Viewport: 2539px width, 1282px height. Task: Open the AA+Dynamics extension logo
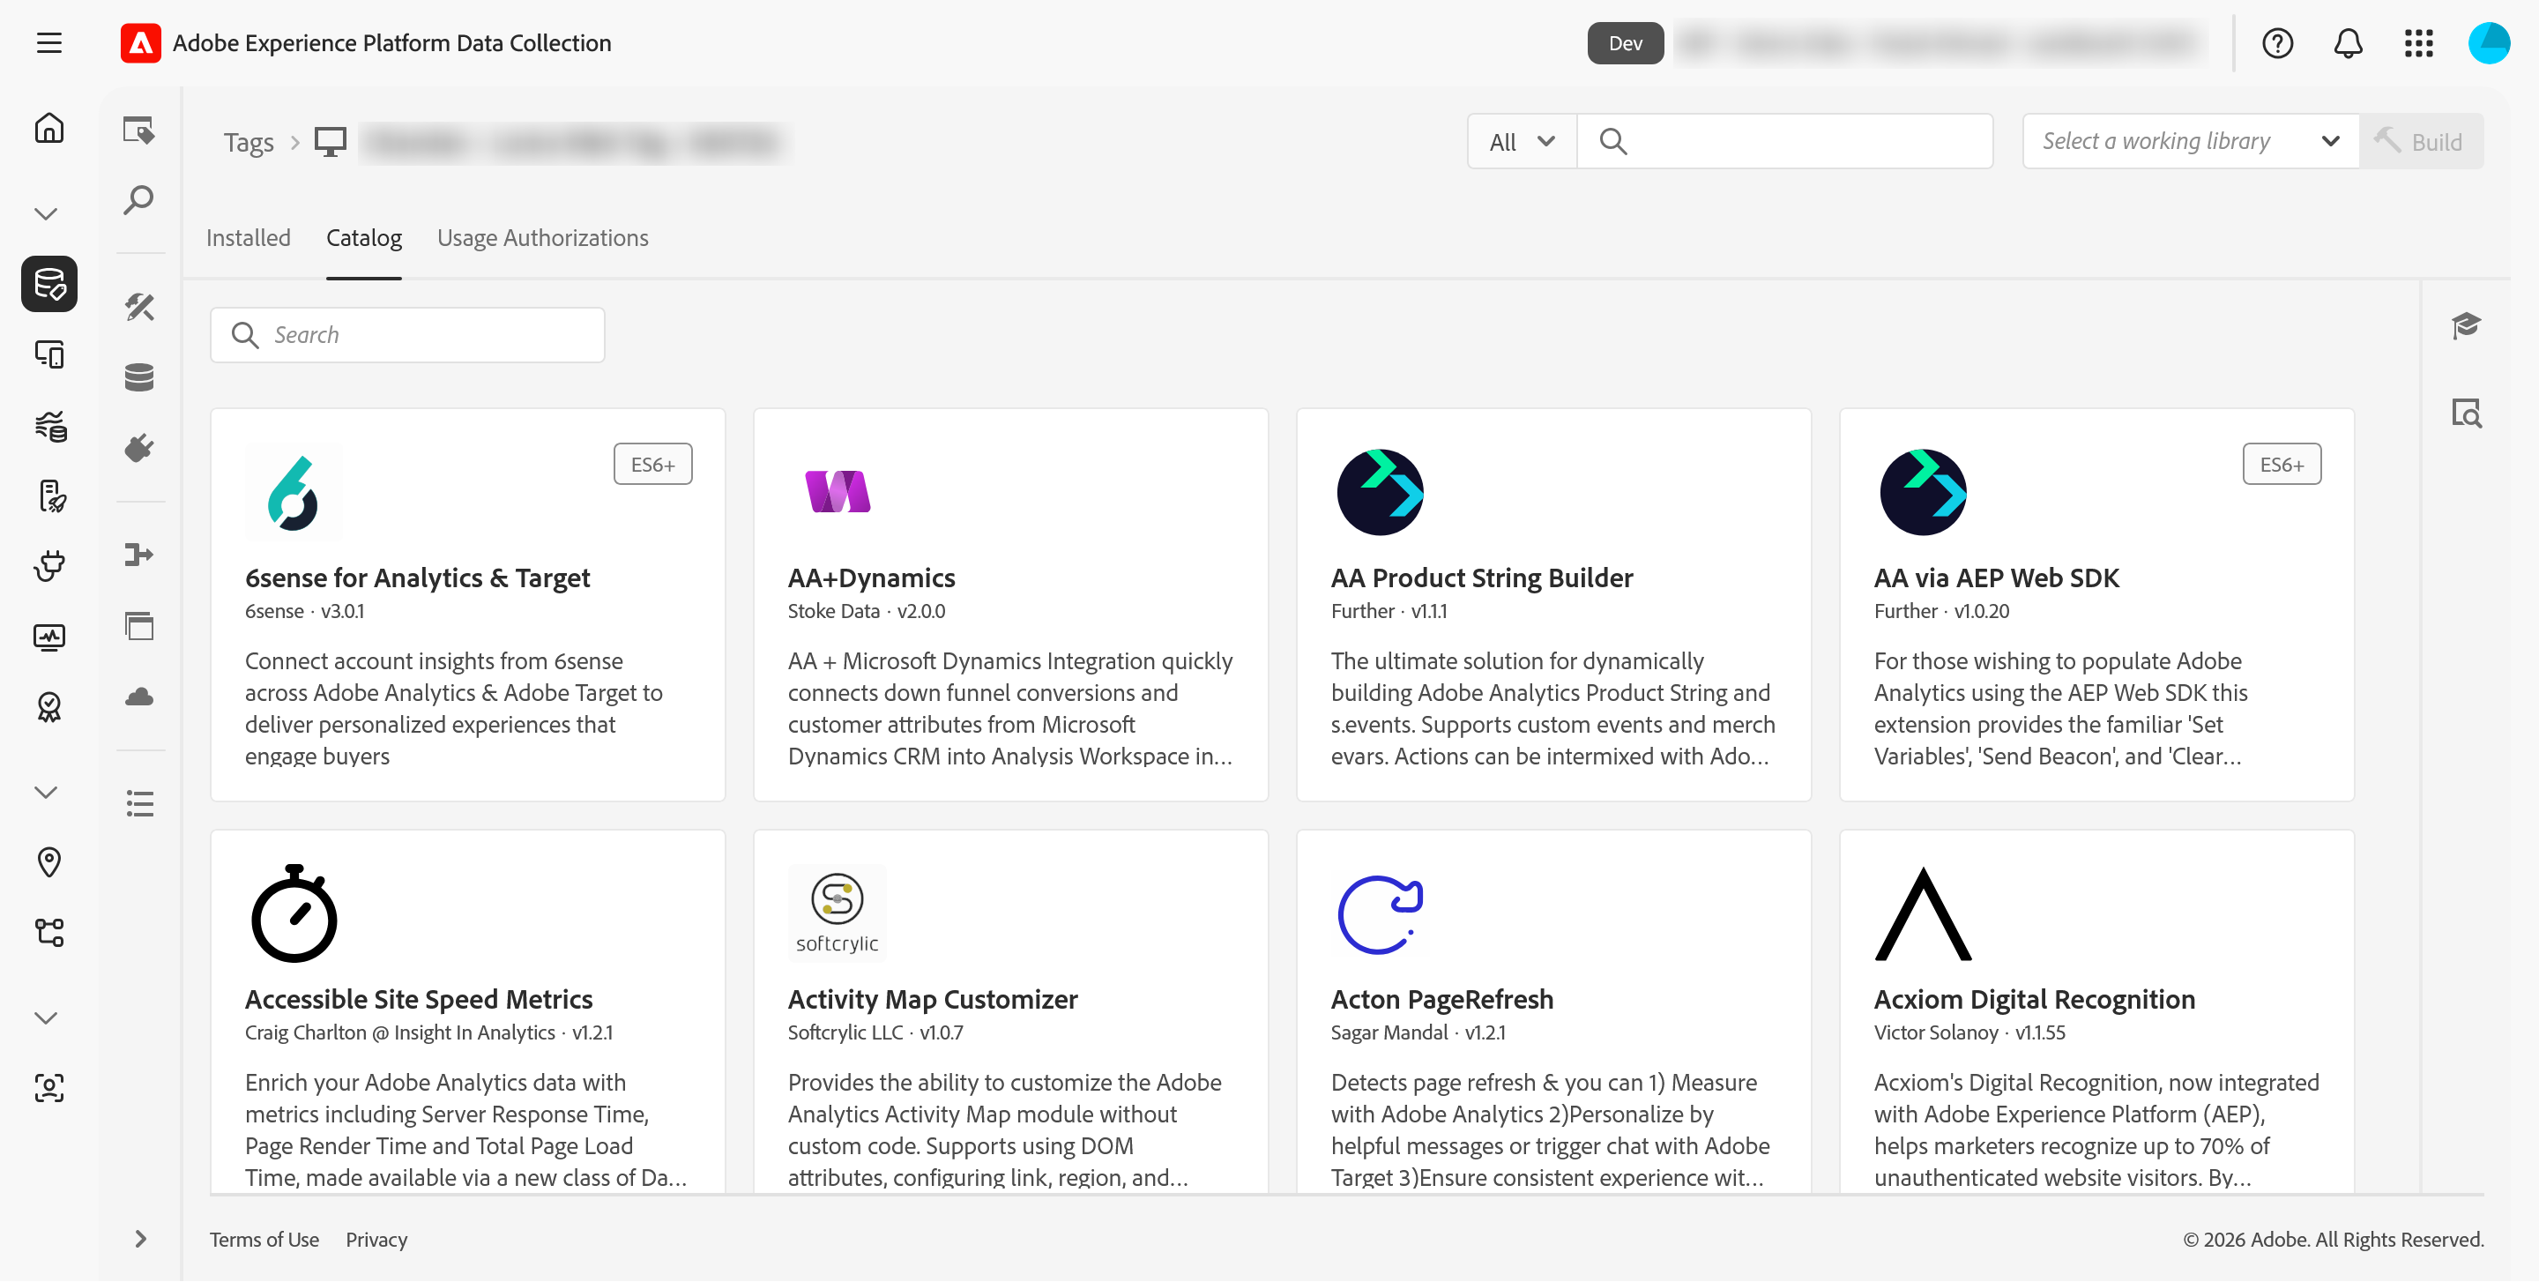pos(837,492)
